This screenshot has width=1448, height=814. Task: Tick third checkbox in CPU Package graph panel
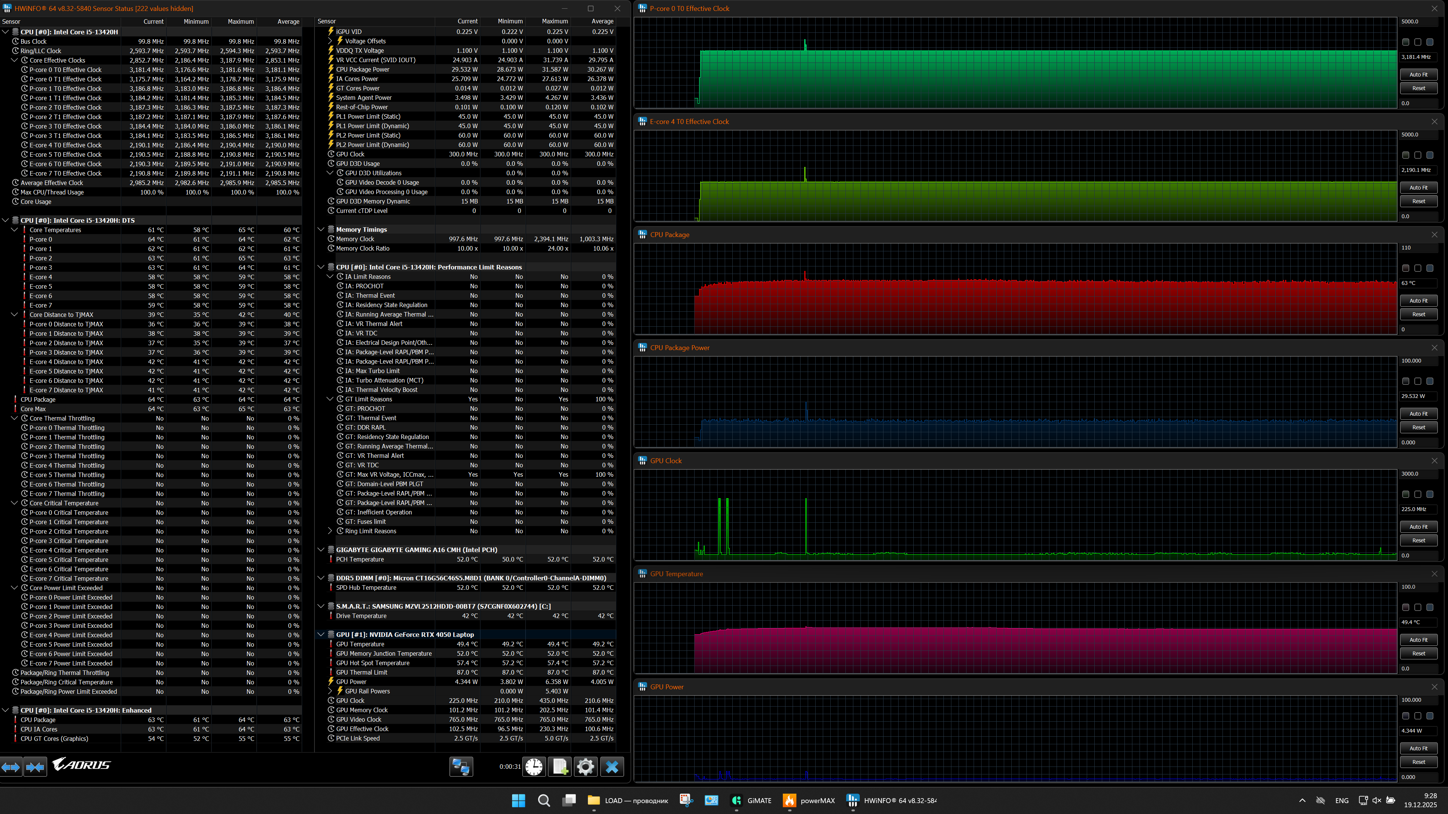click(1430, 269)
